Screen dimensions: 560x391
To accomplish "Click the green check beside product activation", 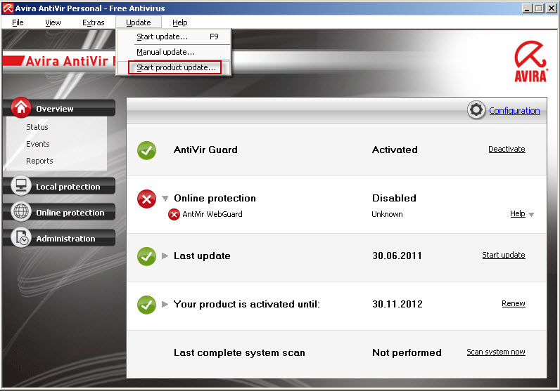I will 146,305.
